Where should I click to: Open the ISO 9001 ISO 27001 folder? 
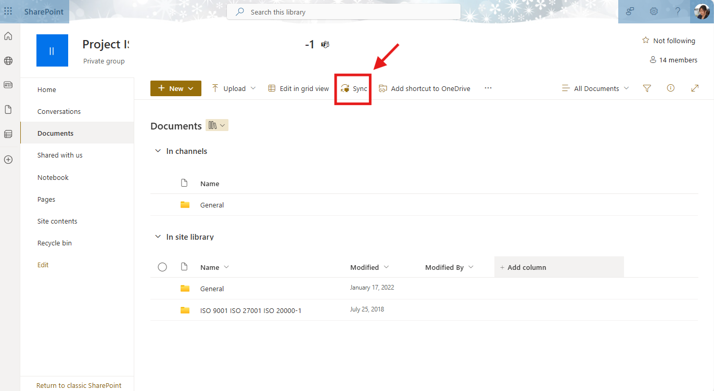click(x=250, y=311)
